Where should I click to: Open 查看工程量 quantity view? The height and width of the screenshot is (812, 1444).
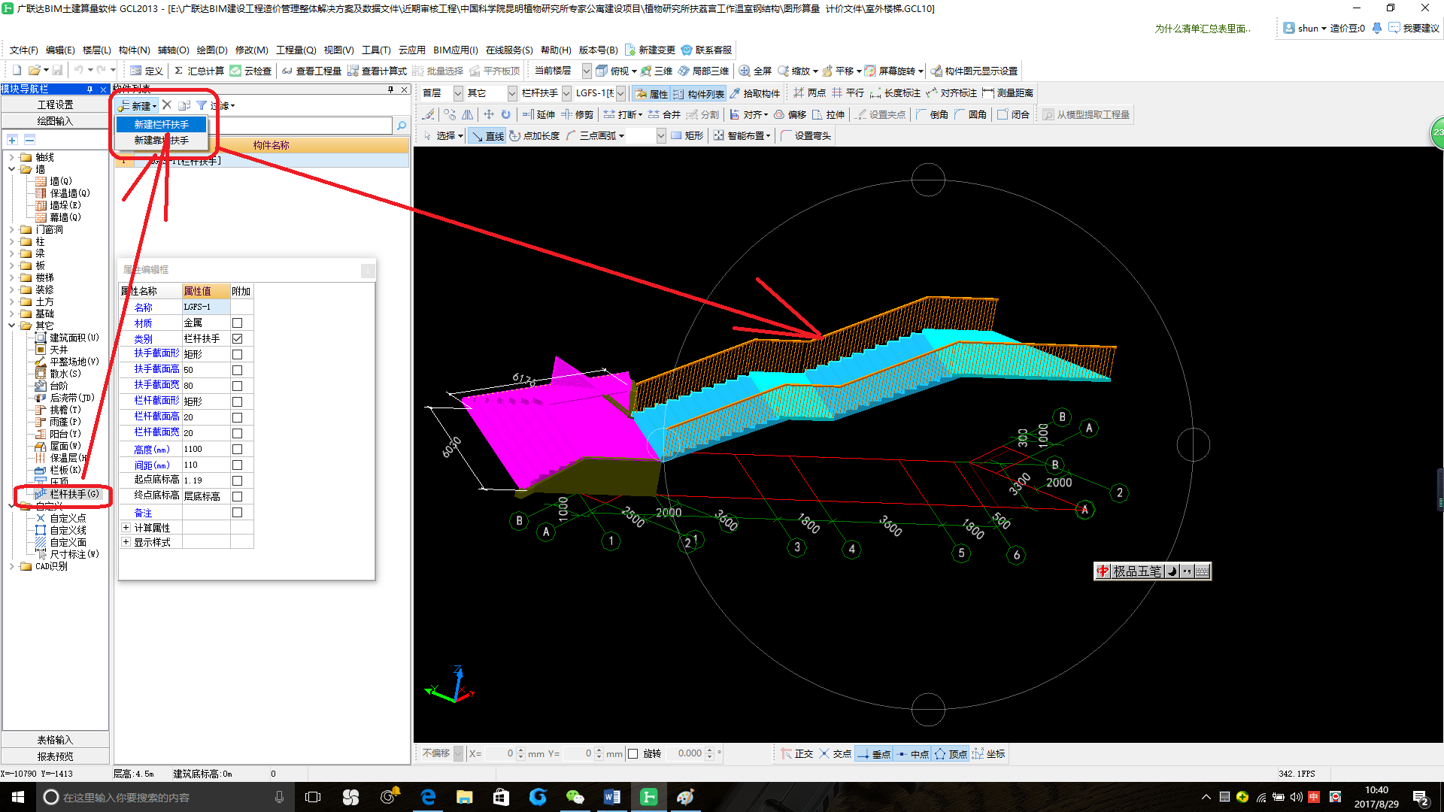point(311,71)
